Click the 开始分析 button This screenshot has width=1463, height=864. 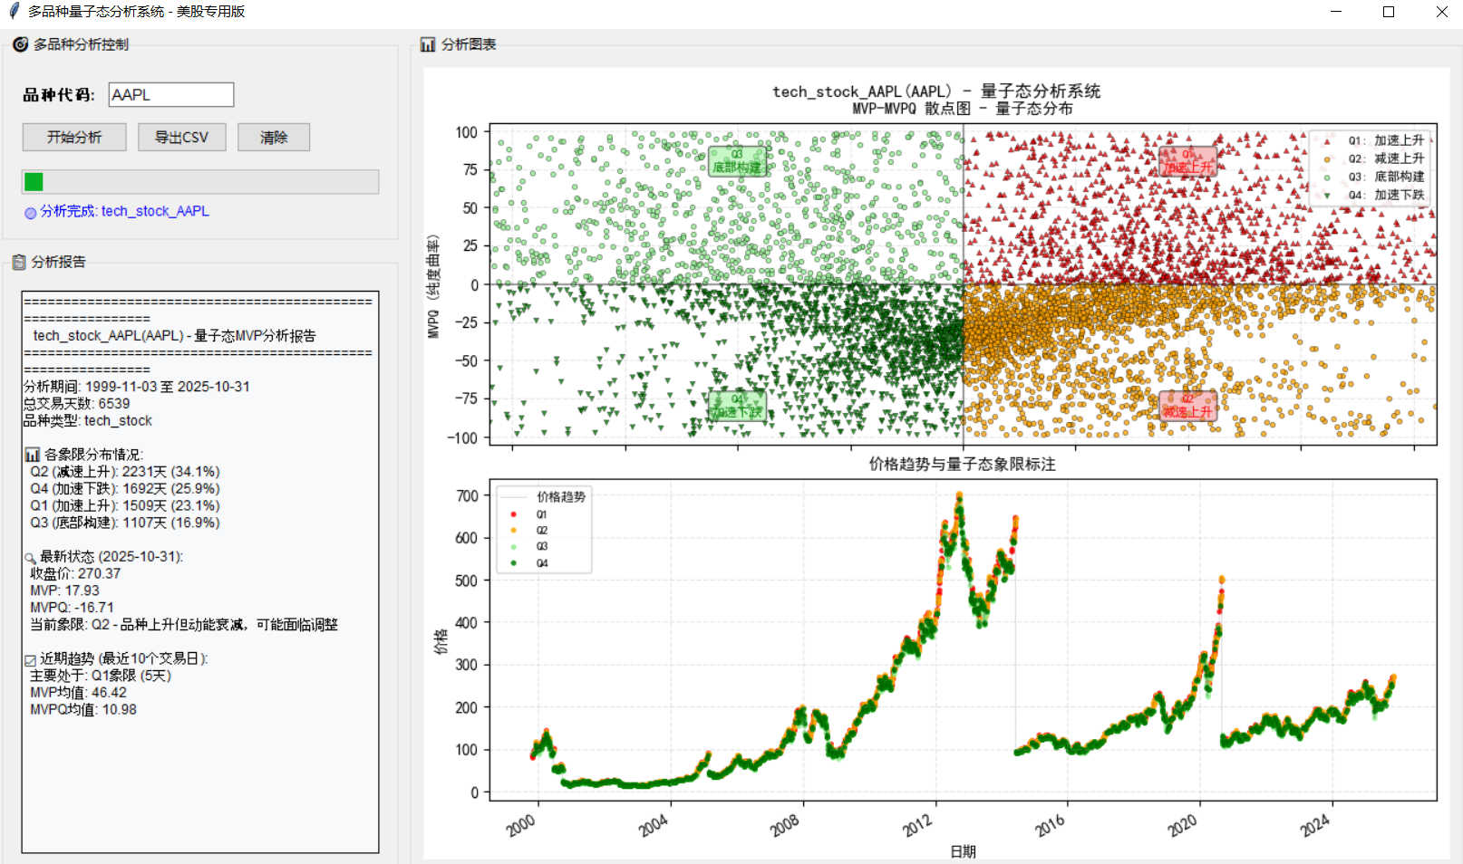[74, 137]
